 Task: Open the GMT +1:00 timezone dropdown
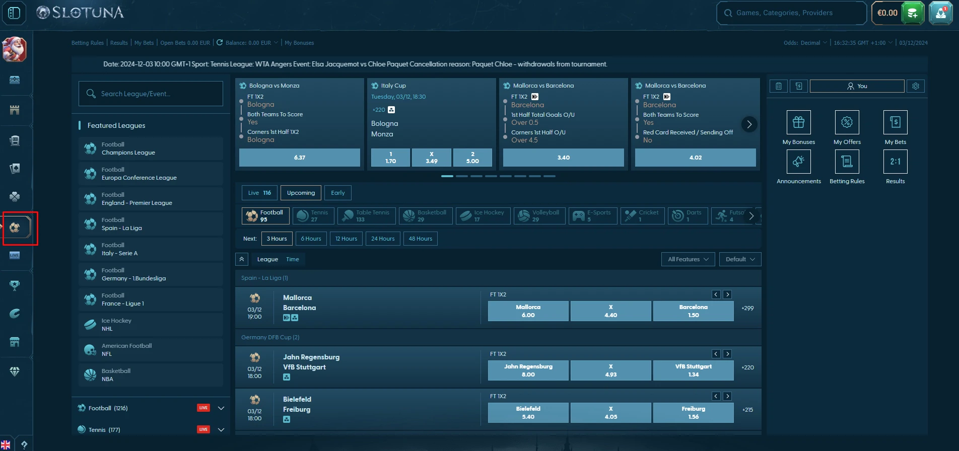click(x=863, y=43)
